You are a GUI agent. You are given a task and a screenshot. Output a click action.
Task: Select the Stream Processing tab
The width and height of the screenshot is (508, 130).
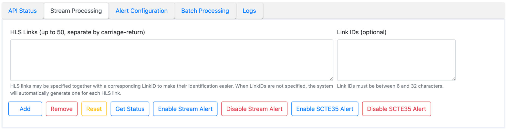coord(76,11)
